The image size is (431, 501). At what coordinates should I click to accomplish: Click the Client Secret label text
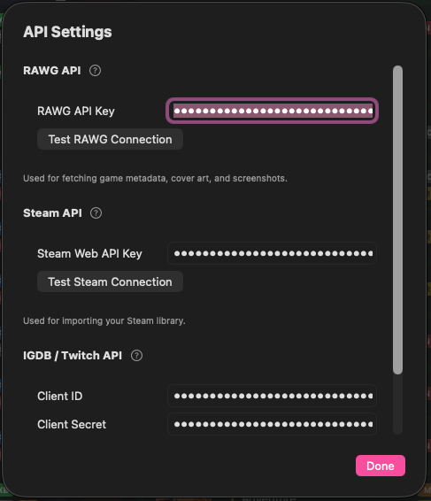click(x=72, y=425)
